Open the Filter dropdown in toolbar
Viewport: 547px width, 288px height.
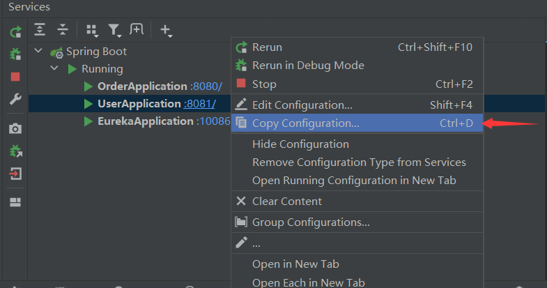point(114,30)
